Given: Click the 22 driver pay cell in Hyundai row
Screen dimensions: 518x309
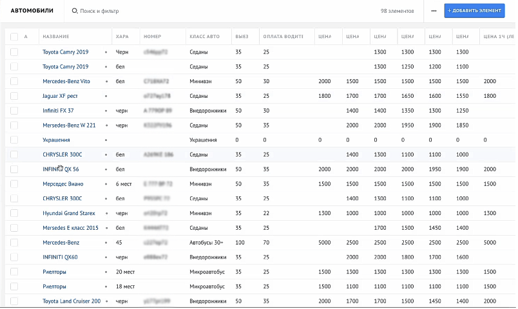Looking at the screenshot, I should [266, 213].
